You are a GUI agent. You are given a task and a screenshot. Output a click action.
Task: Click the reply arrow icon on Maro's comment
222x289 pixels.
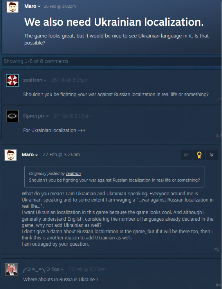[186, 155]
